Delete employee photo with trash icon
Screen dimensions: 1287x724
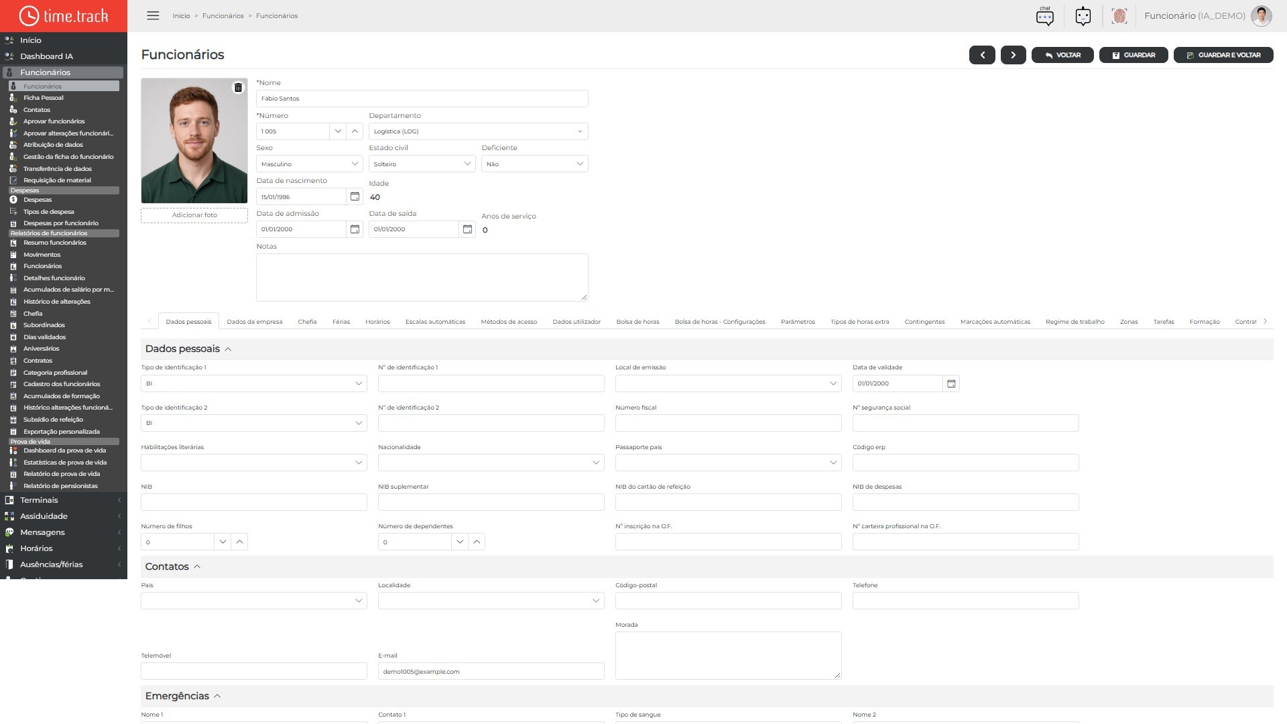click(x=238, y=88)
